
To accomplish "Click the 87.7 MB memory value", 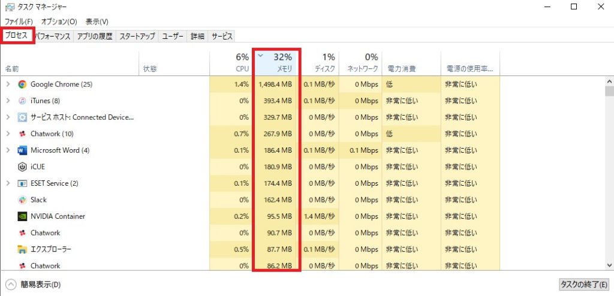I will [280, 249].
